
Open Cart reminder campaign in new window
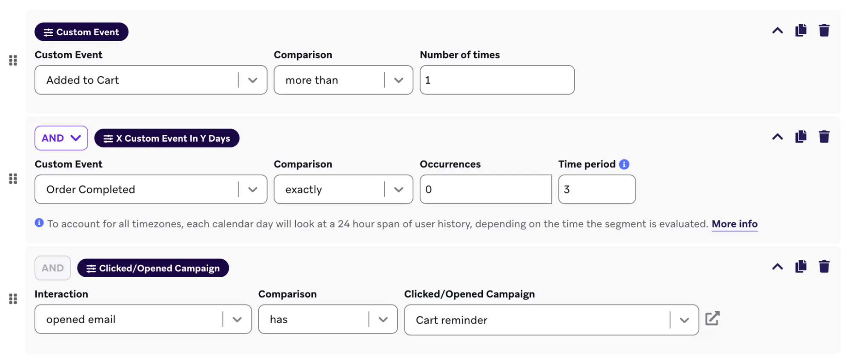[x=712, y=318]
